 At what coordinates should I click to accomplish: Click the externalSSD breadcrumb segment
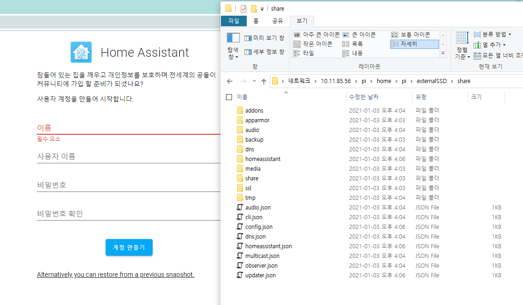(432, 81)
